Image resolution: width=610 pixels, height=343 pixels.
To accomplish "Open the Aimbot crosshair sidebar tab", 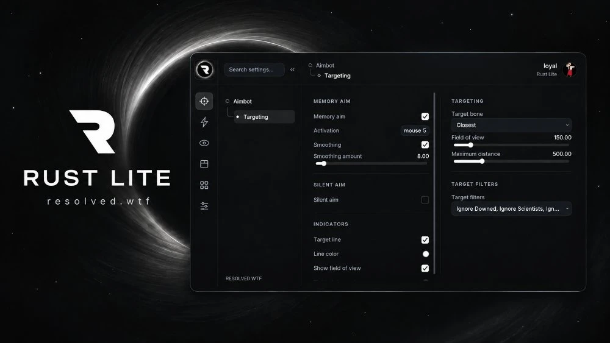I will [x=204, y=101].
